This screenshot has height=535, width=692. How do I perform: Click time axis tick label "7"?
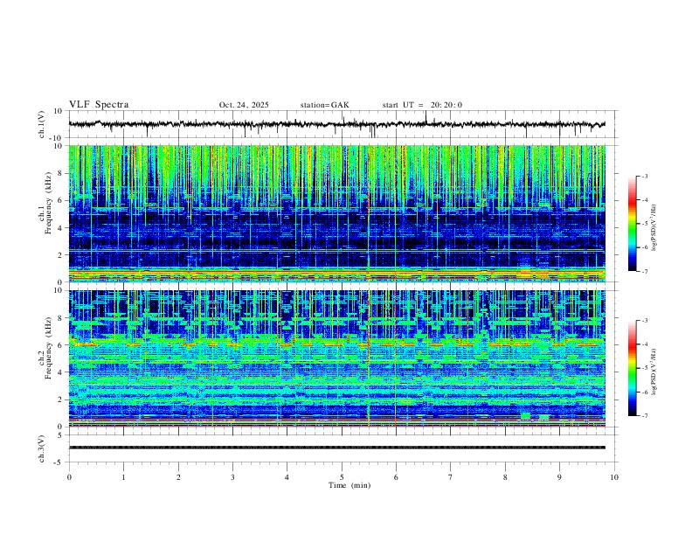point(451,477)
